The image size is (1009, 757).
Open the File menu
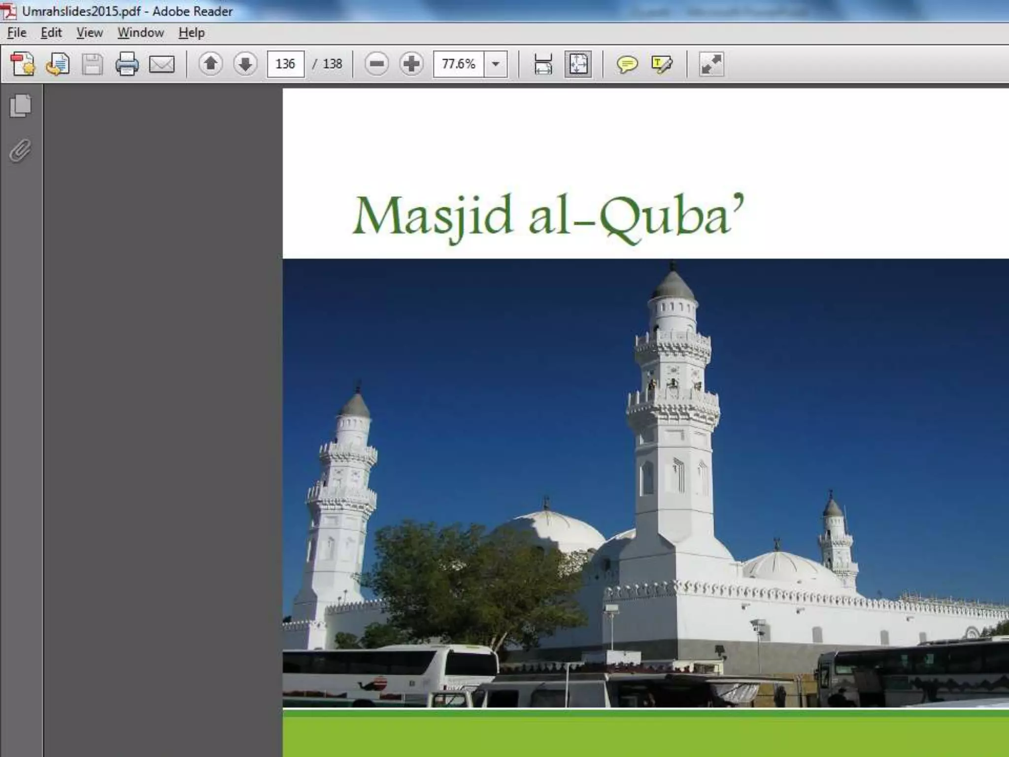click(x=17, y=33)
